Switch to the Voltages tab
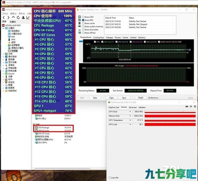This screenshot has width=198, height=181. click(109, 38)
